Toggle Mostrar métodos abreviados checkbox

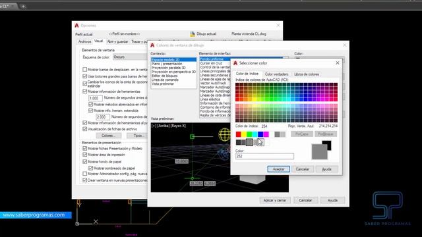tap(91, 104)
